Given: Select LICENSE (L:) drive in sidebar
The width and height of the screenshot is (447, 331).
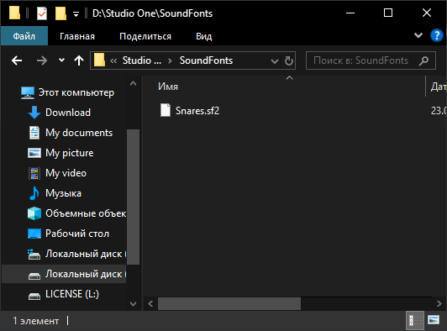Looking at the screenshot, I should click(72, 294).
